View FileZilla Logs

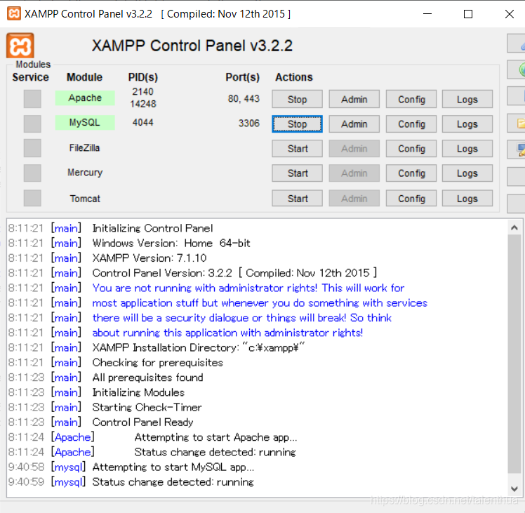(467, 148)
